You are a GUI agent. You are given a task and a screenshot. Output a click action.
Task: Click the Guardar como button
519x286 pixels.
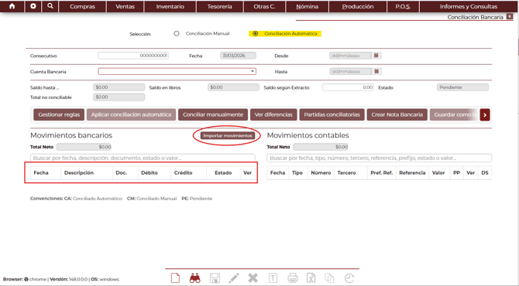(x=455, y=114)
